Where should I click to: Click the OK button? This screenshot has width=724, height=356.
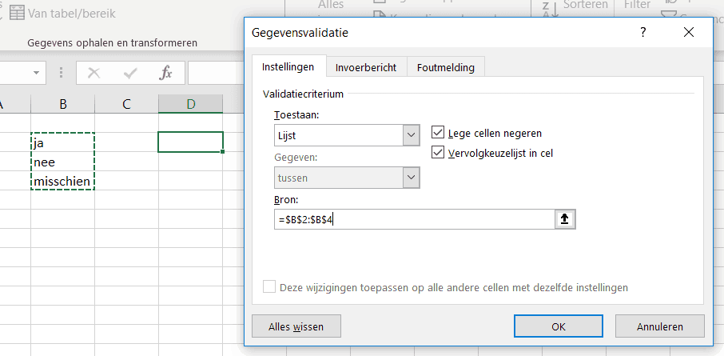click(559, 326)
